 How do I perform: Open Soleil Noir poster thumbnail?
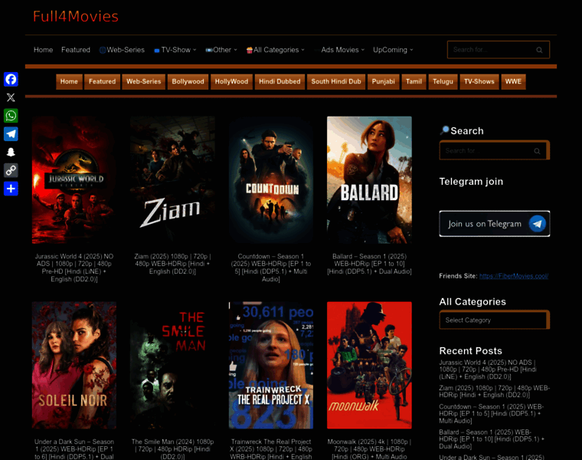(74, 365)
